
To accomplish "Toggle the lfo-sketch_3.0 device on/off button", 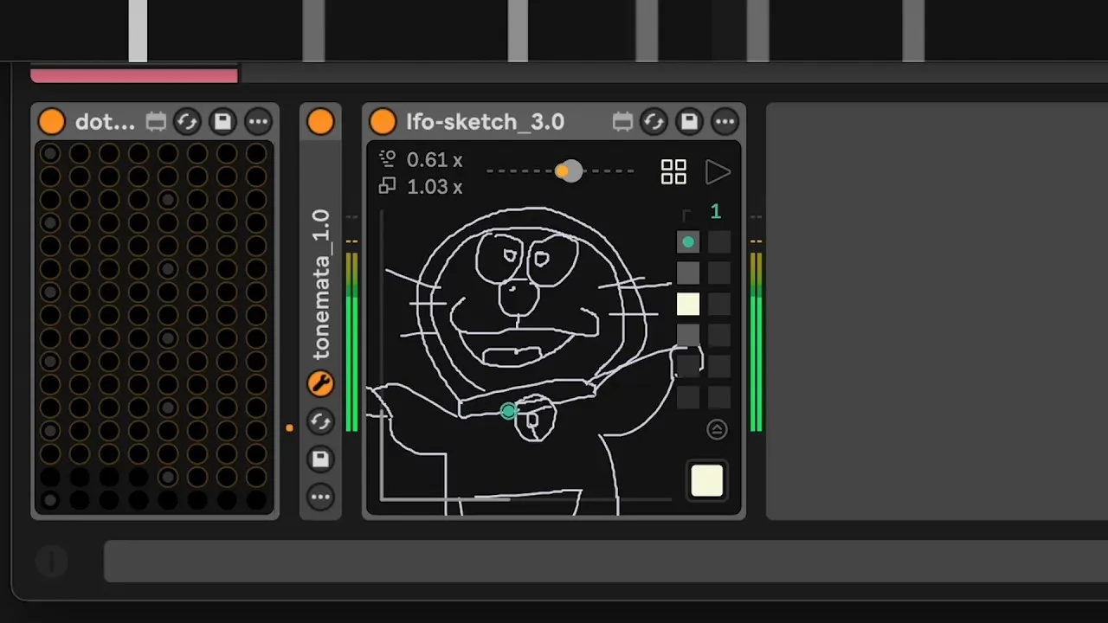I will [383, 122].
